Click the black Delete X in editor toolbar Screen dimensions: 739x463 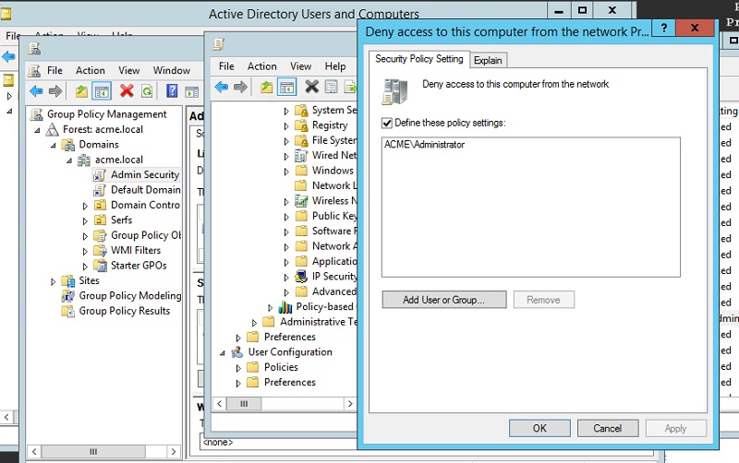point(311,87)
